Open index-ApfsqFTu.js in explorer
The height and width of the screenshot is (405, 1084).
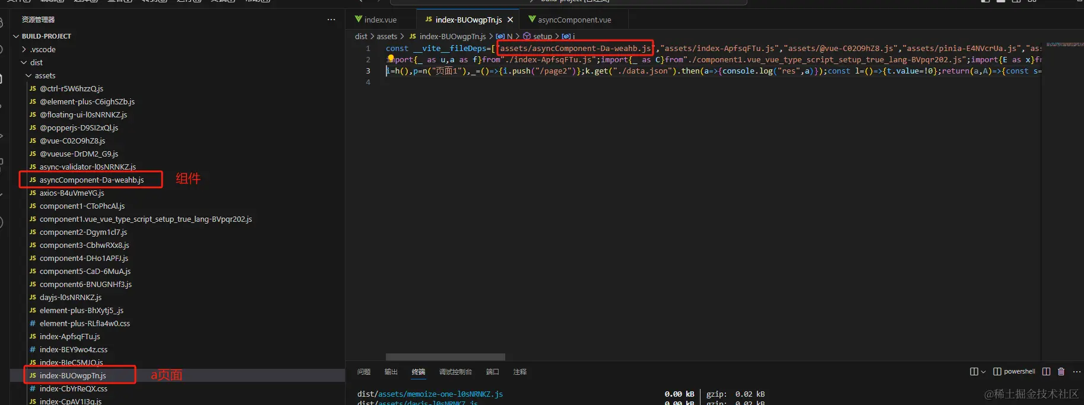(70, 336)
